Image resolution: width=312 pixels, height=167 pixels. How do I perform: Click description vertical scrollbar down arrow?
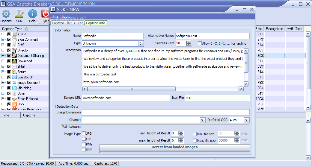point(246,84)
